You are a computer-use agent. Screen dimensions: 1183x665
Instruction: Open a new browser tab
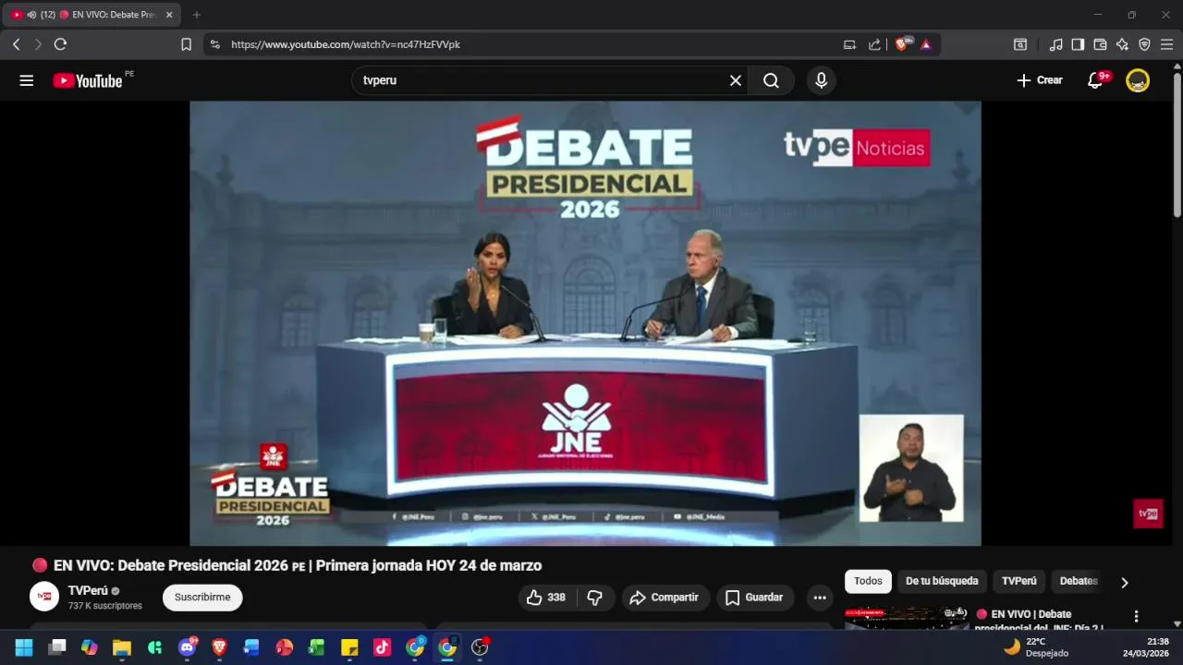[x=196, y=15]
